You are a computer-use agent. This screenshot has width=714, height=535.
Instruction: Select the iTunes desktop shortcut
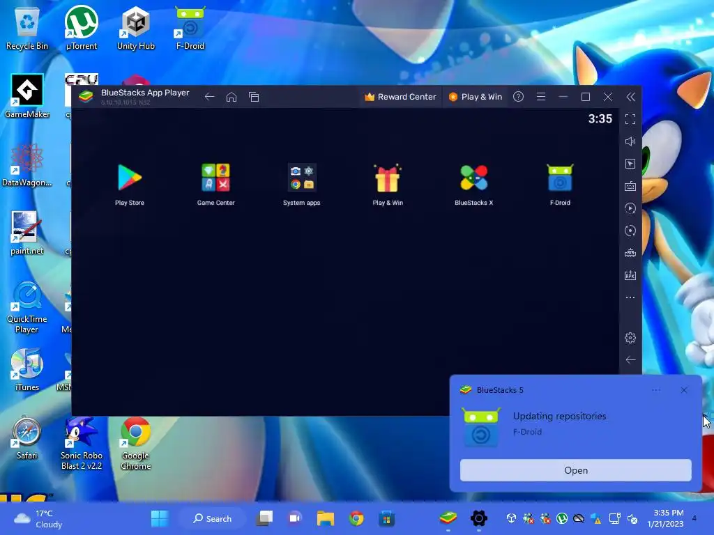[x=27, y=369]
